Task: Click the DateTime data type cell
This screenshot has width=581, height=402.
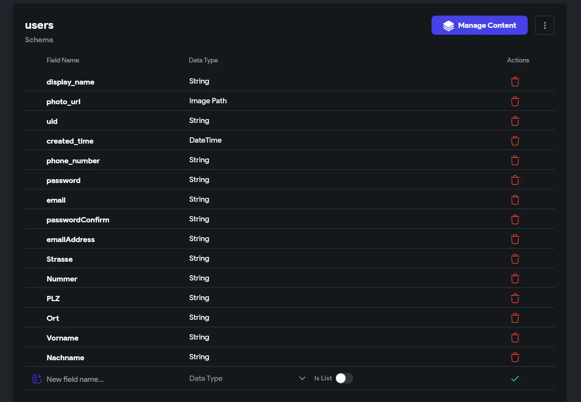Action: click(x=205, y=140)
